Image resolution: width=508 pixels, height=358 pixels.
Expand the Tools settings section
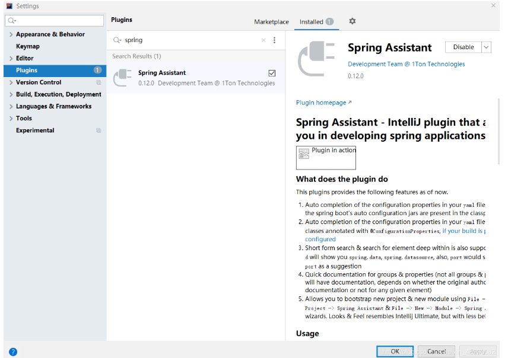click(x=11, y=119)
